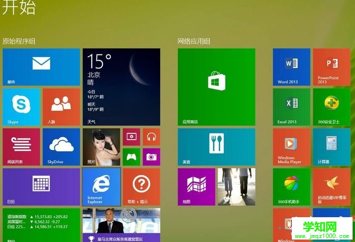
Task: Launch PowerPoint 2013 tile
Action: (332, 67)
